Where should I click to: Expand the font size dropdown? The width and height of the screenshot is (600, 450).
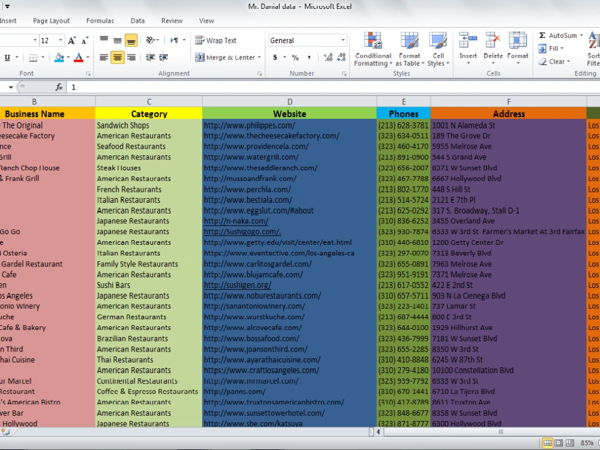coord(60,40)
